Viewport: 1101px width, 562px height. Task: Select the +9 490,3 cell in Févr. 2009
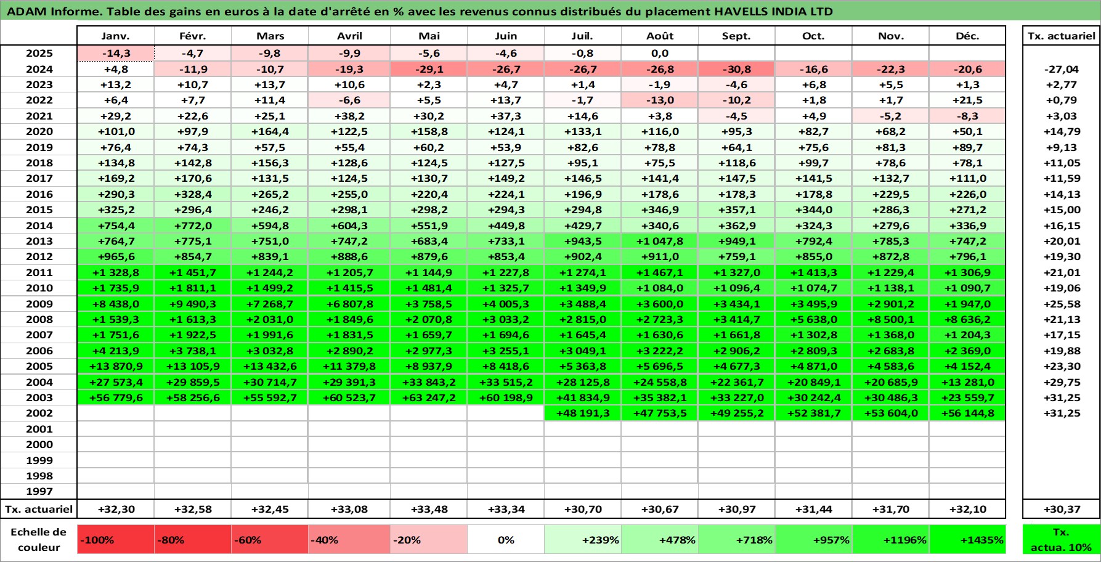(192, 304)
